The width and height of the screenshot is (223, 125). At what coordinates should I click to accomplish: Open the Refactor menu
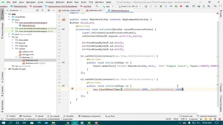tap(60, 2)
